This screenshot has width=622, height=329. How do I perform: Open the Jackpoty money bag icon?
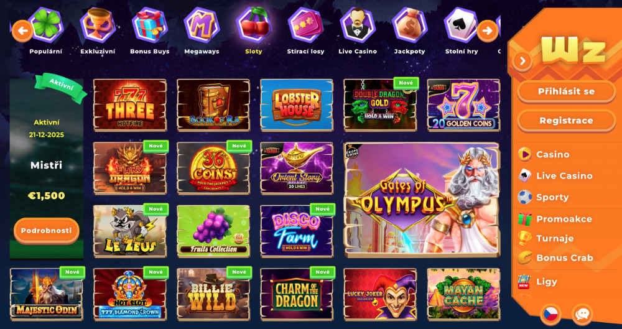[x=410, y=25]
